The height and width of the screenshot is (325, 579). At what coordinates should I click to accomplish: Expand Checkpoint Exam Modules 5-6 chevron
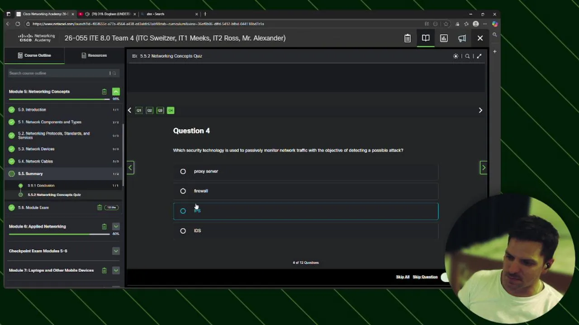(x=116, y=251)
